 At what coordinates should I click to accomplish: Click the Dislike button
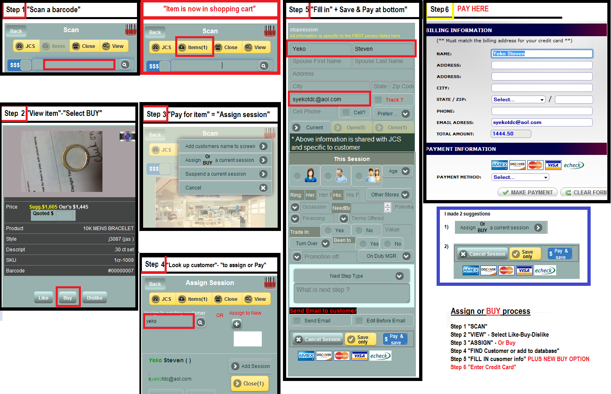pos(94,298)
